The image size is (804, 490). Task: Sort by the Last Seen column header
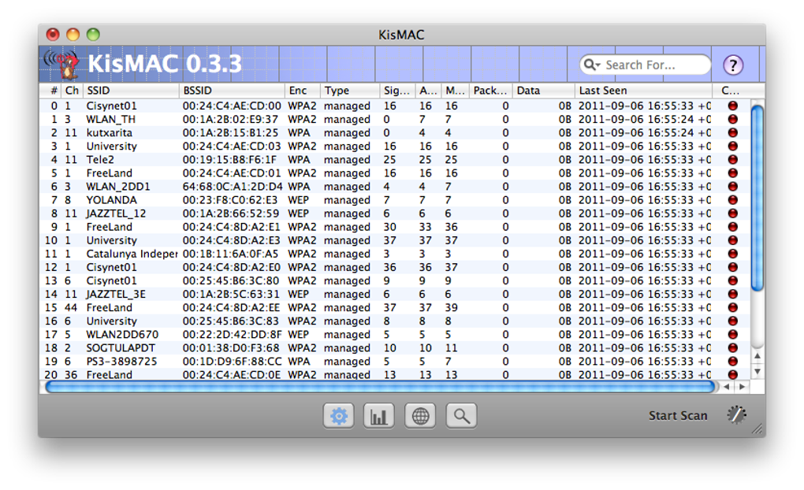pyautogui.click(x=643, y=91)
